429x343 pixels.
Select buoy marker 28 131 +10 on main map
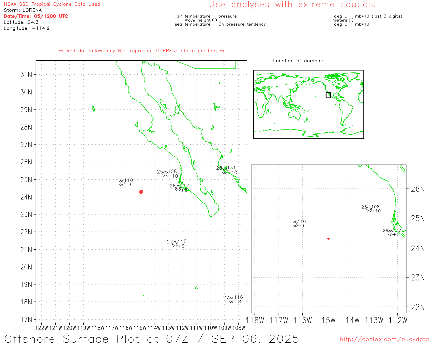coord(225,171)
